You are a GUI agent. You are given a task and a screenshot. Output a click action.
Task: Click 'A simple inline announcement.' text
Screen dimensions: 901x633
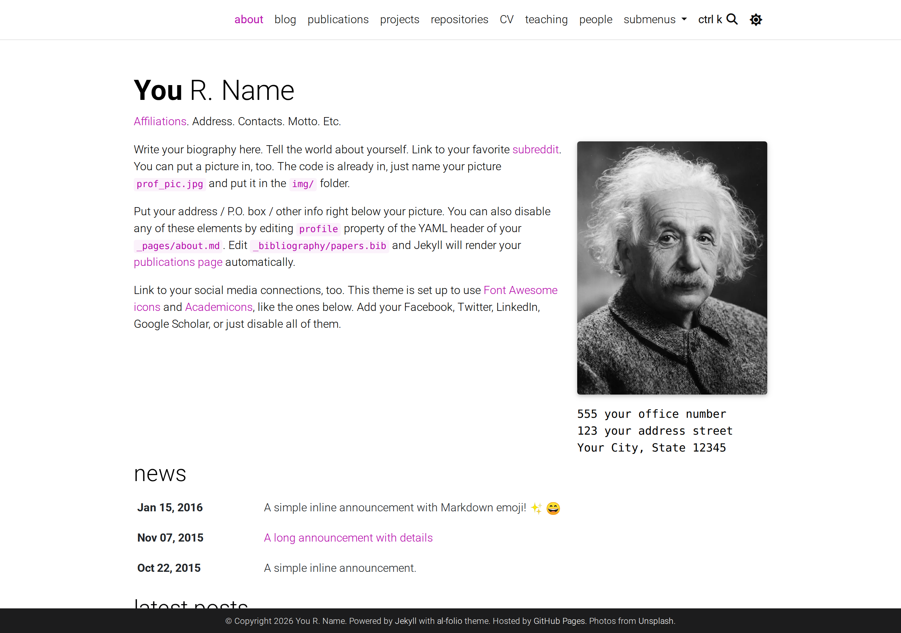tap(340, 568)
